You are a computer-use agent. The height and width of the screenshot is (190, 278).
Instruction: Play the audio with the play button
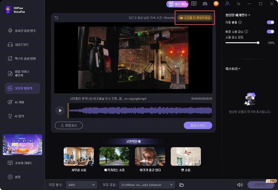60,111
